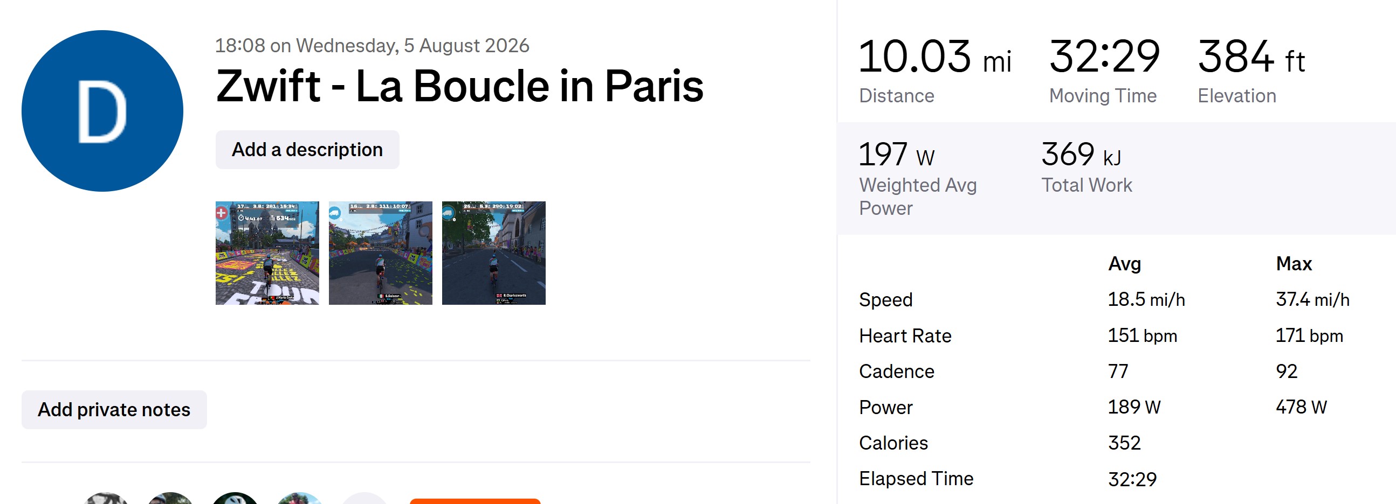Click the orange button at the bottom
The image size is (1396, 504).
point(475,501)
